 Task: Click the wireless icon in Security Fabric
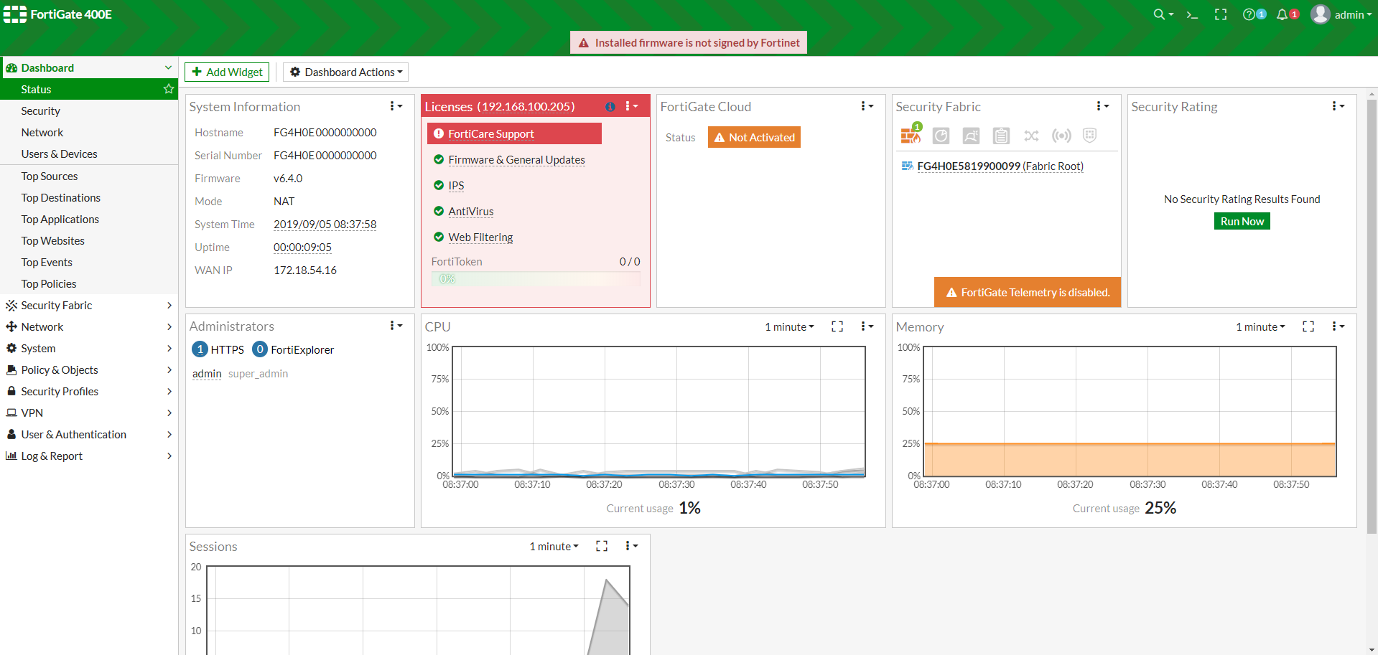(1061, 136)
